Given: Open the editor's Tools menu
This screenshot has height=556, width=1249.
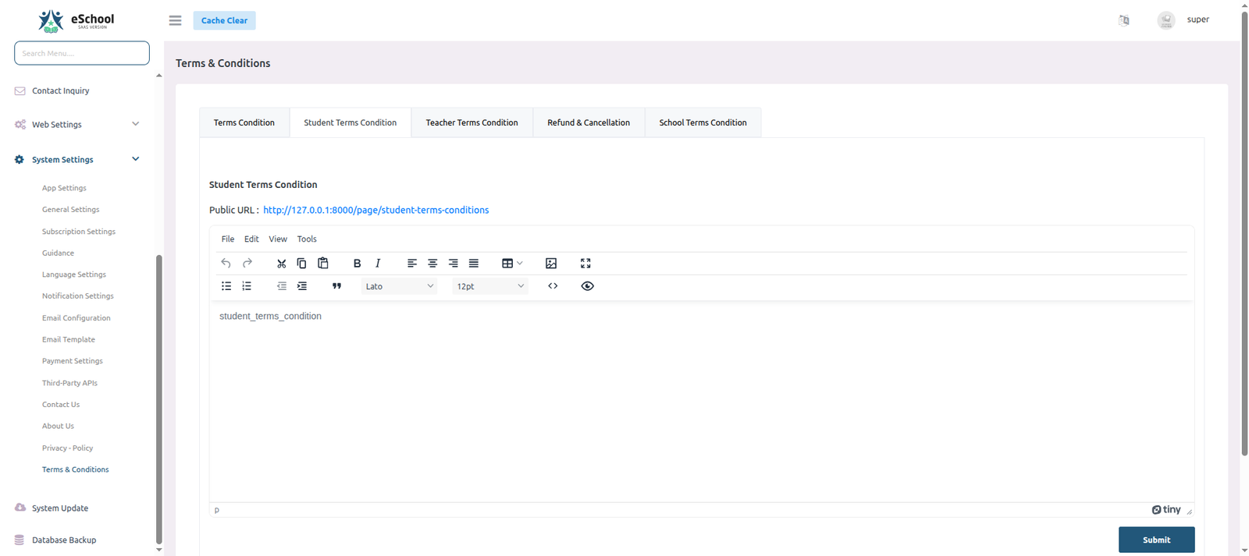Looking at the screenshot, I should pos(307,239).
